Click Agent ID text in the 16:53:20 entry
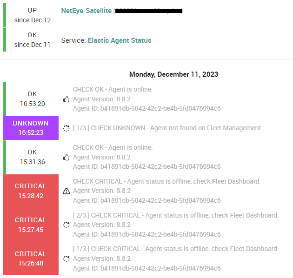Viewport: 293px width, 278px height. 146,108
